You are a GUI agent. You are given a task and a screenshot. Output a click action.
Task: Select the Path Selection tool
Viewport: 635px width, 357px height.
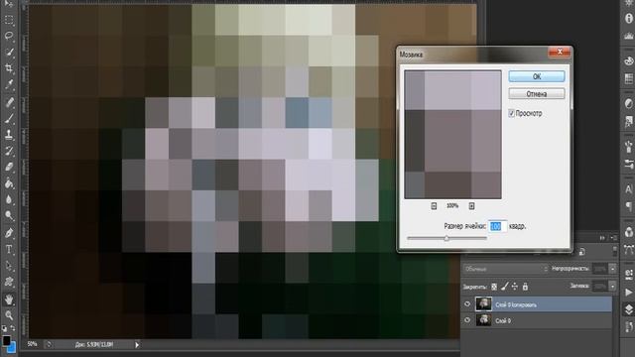tap(9, 266)
